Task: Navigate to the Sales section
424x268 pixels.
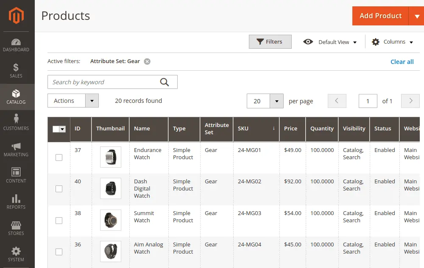Action: [16, 71]
